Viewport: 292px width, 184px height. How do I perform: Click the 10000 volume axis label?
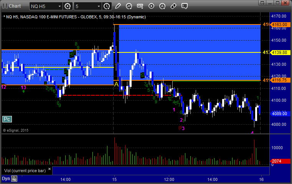point(277,148)
